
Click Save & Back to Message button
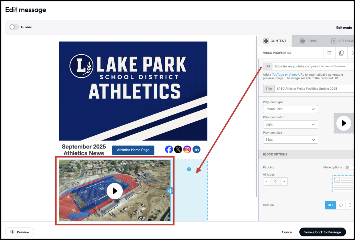322,232
